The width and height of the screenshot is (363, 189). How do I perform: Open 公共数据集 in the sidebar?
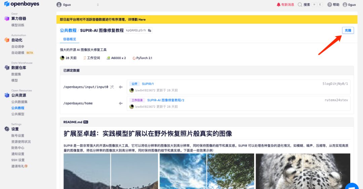tap(19, 102)
